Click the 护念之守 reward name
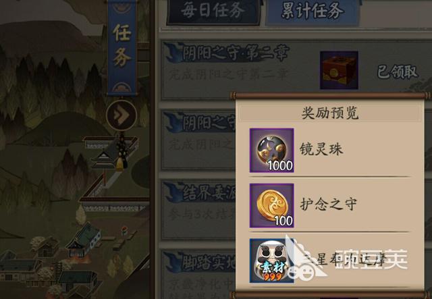432x299 pixels. [x=328, y=205]
